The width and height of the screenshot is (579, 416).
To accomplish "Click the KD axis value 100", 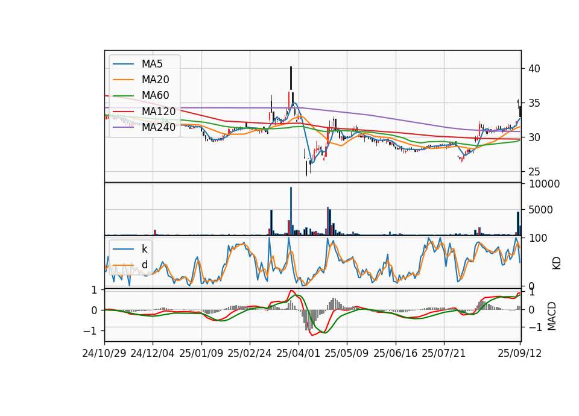I will pos(538,238).
